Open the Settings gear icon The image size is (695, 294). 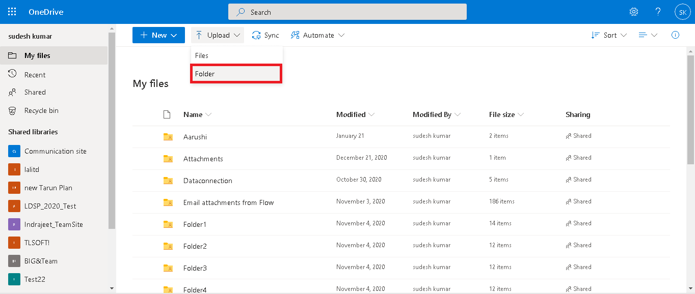tap(634, 12)
